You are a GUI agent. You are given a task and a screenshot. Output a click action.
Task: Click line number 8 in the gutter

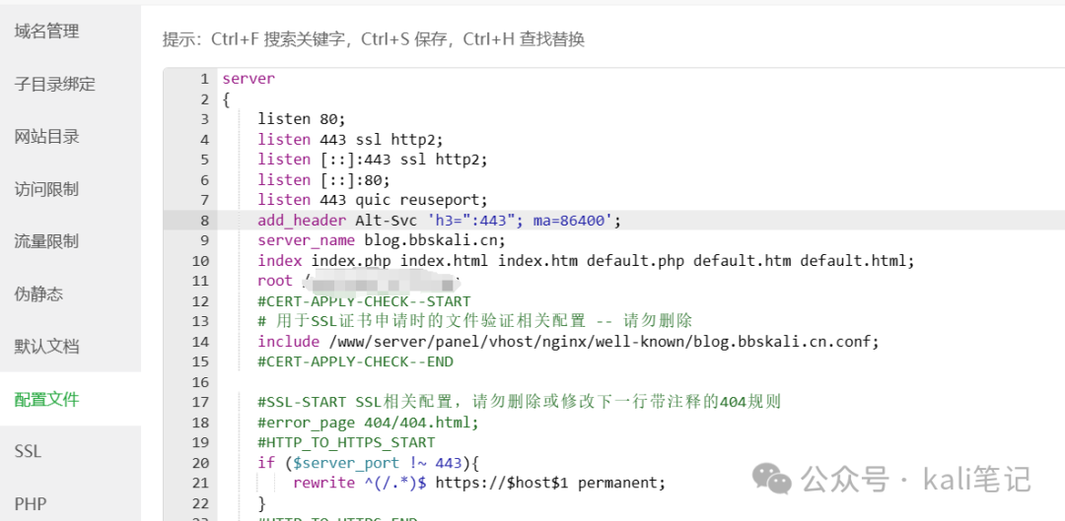click(x=204, y=221)
